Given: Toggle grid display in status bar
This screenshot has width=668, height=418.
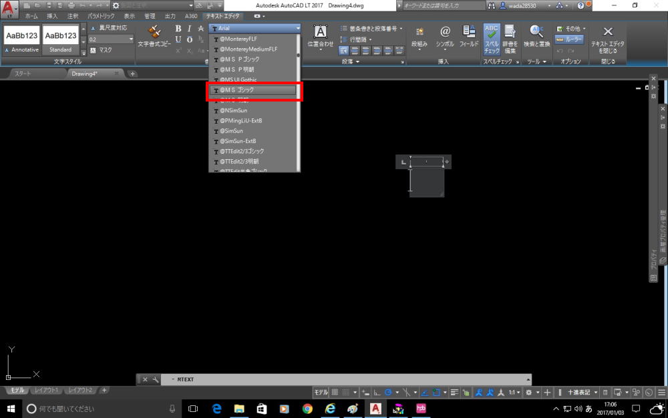Looking at the screenshot, I should tap(335, 393).
